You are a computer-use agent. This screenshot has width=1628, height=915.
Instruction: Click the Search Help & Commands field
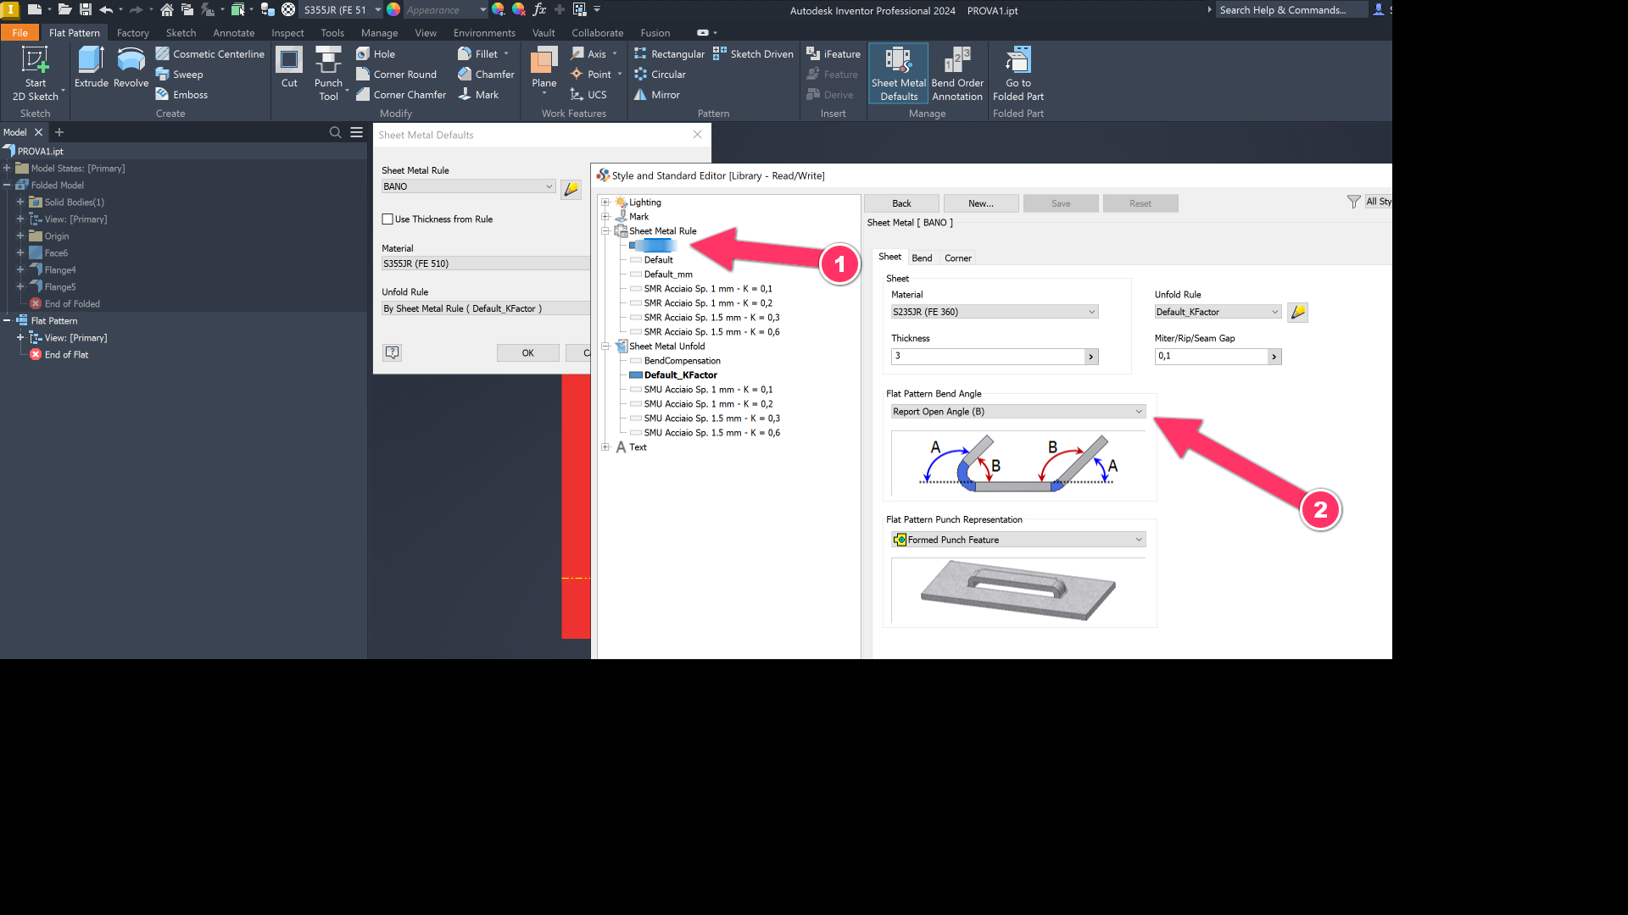(x=1289, y=9)
